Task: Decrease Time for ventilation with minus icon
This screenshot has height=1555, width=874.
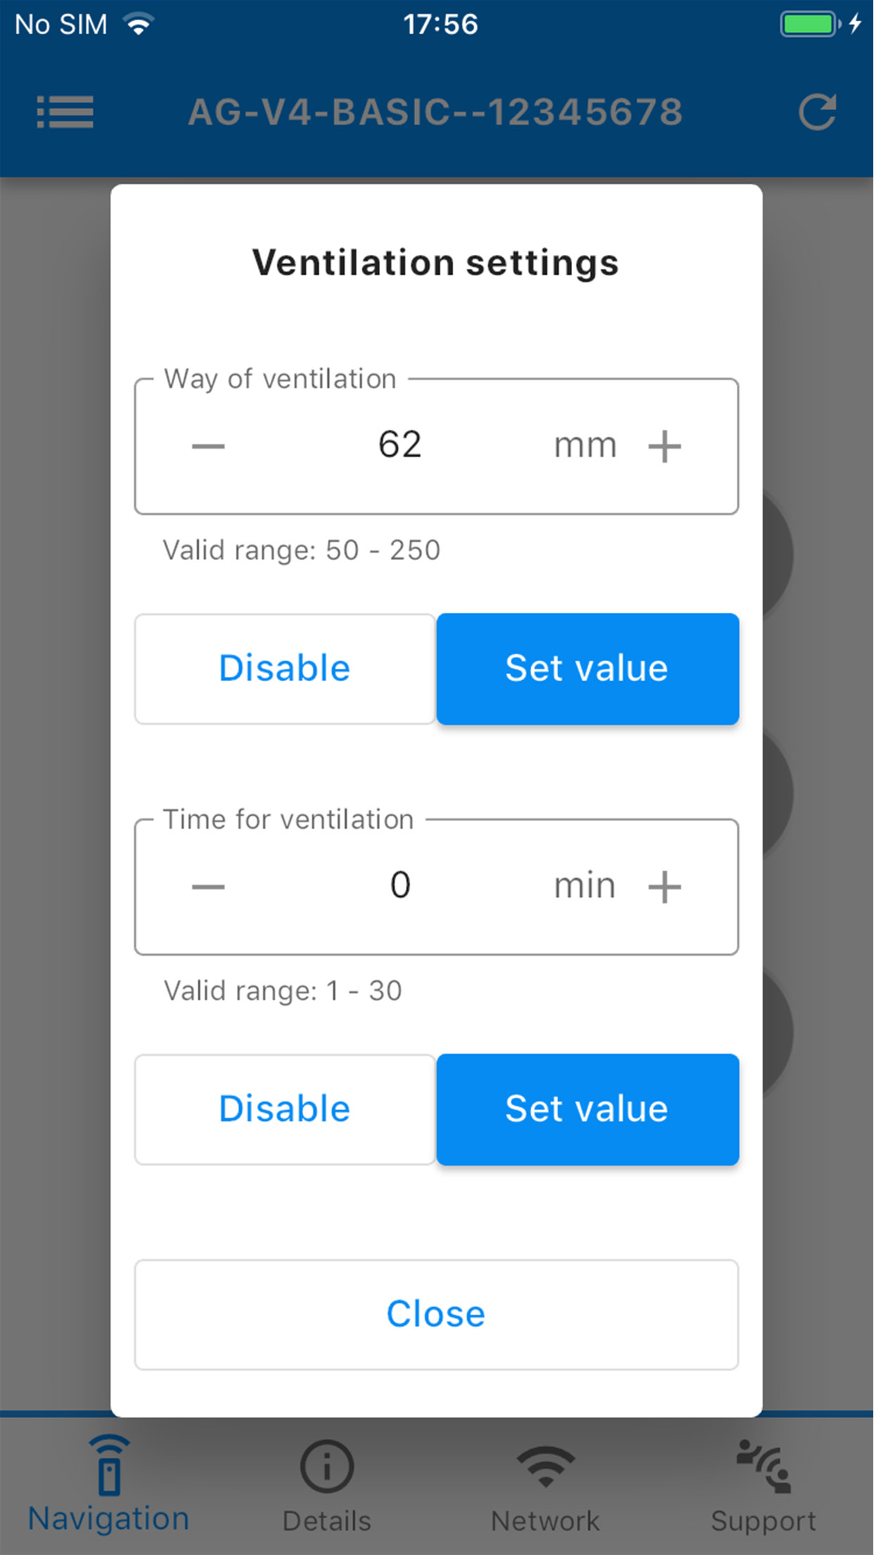Action: pos(208,887)
